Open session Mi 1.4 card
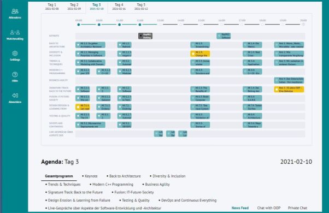Viewport: 329px width, 213px height. (x=252, y=45)
